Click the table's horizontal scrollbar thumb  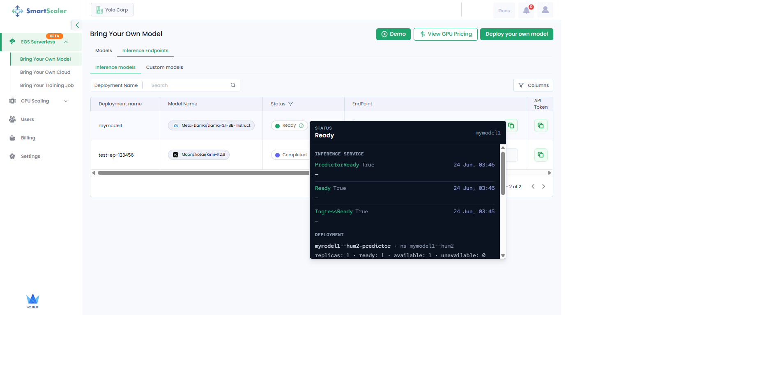(203, 173)
